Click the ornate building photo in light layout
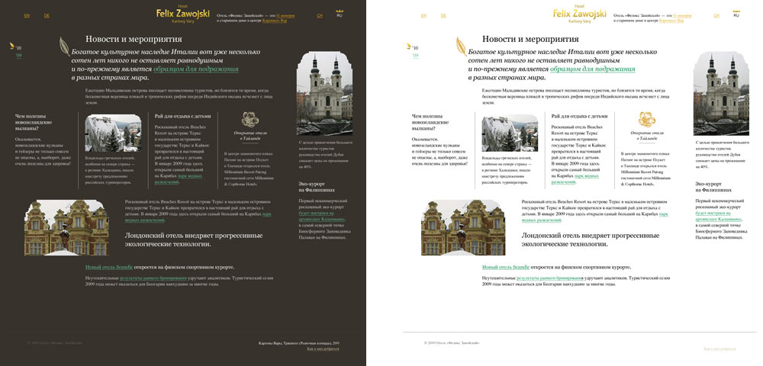This screenshot has height=366, width=763. click(463, 227)
